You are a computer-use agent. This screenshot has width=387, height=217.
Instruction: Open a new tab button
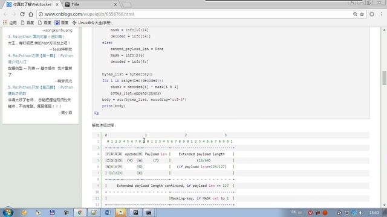pos(127,5)
